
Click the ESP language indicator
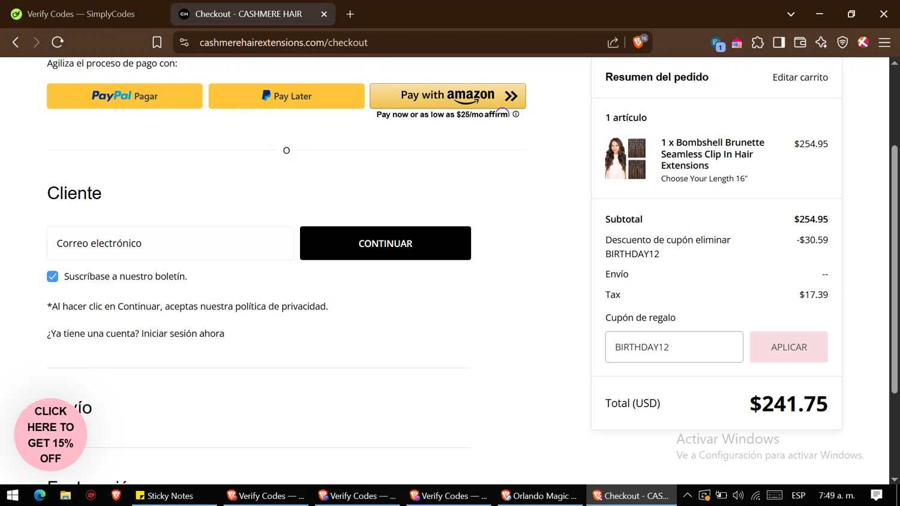pyautogui.click(x=798, y=495)
